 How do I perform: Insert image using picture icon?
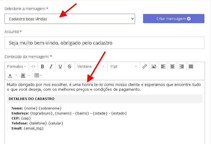[x=154, y=66]
